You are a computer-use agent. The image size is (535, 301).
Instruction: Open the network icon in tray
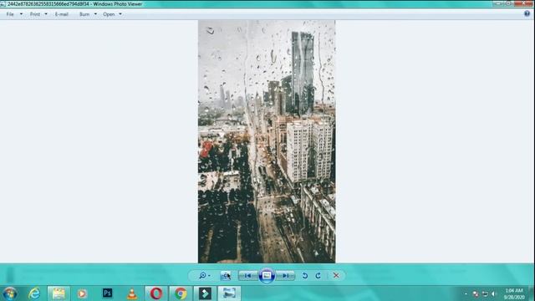pyautogui.click(x=485, y=293)
